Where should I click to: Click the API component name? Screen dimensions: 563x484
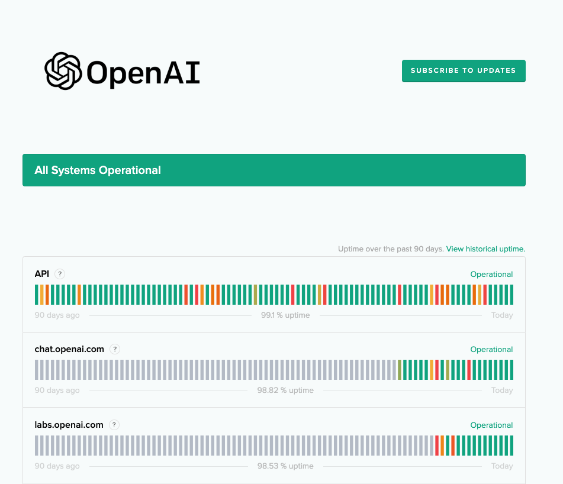coord(42,274)
